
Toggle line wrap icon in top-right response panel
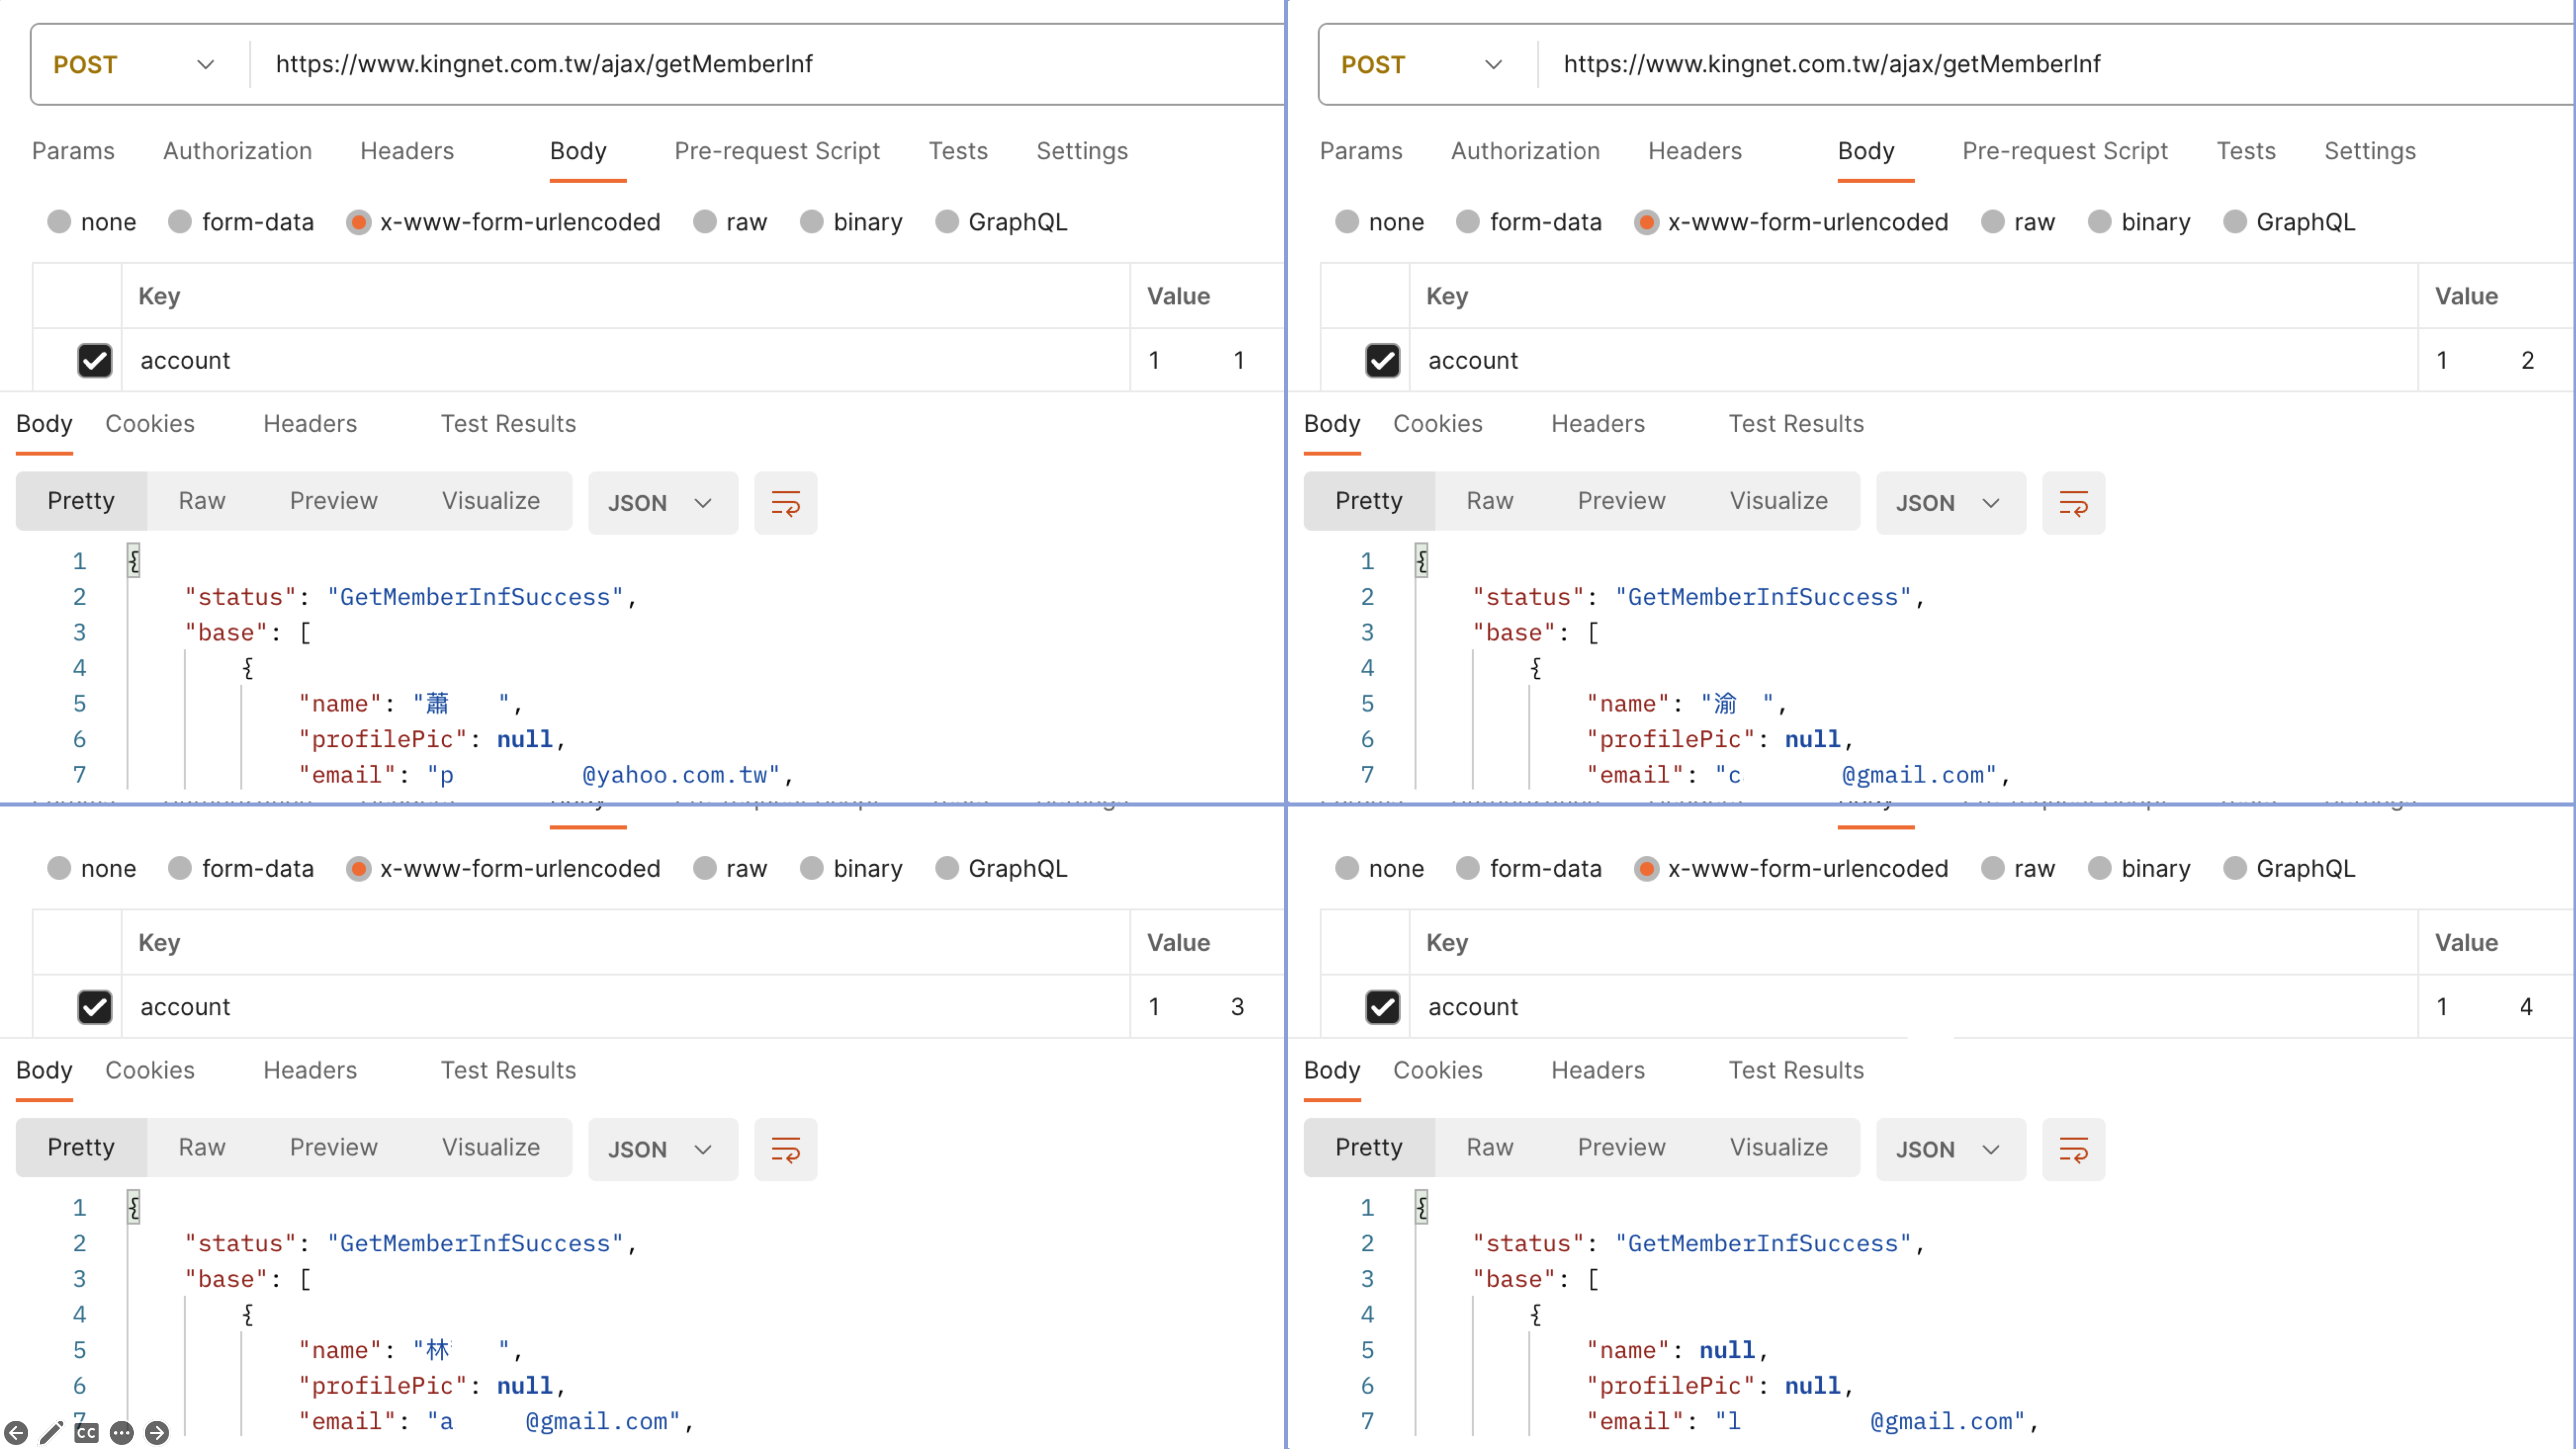click(x=2073, y=503)
